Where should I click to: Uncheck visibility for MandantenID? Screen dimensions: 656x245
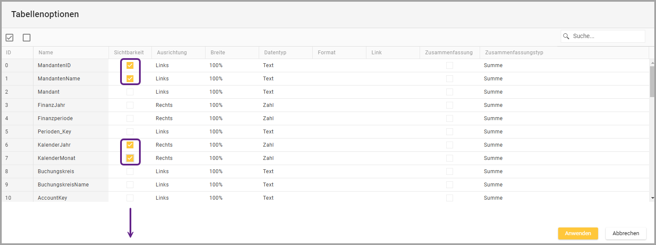click(x=130, y=65)
